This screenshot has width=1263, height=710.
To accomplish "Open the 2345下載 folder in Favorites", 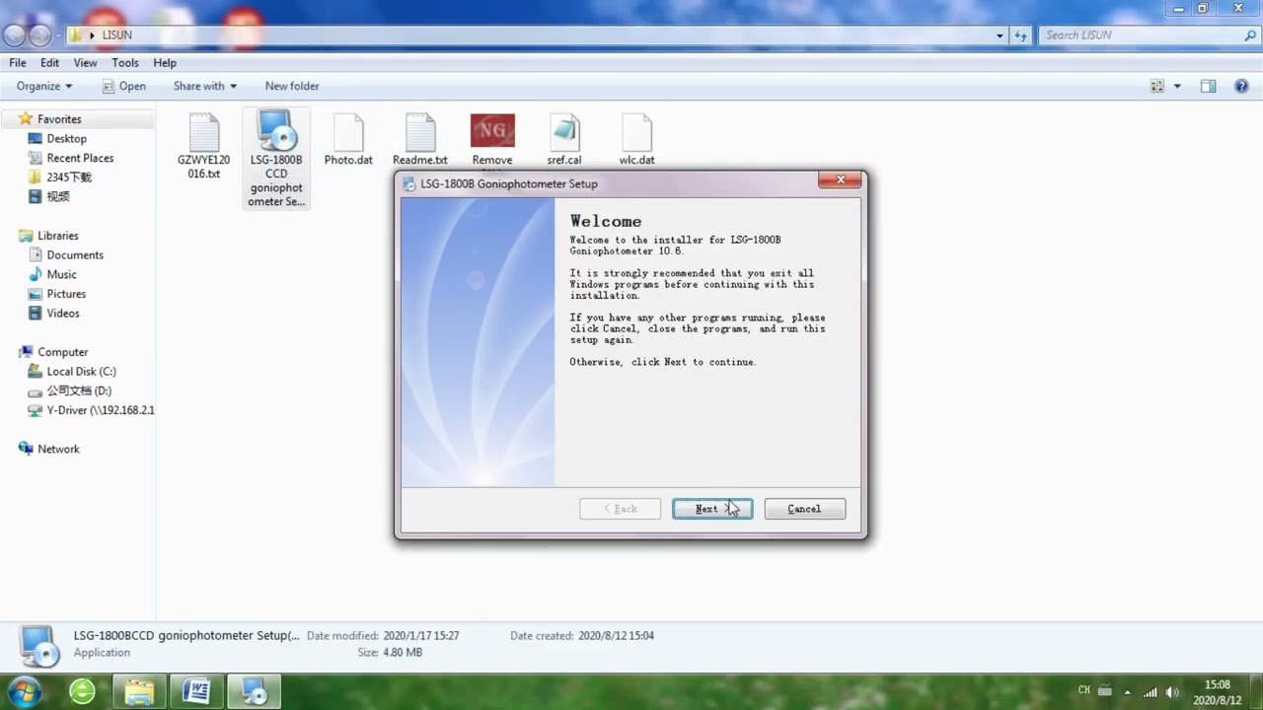I will (x=68, y=177).
